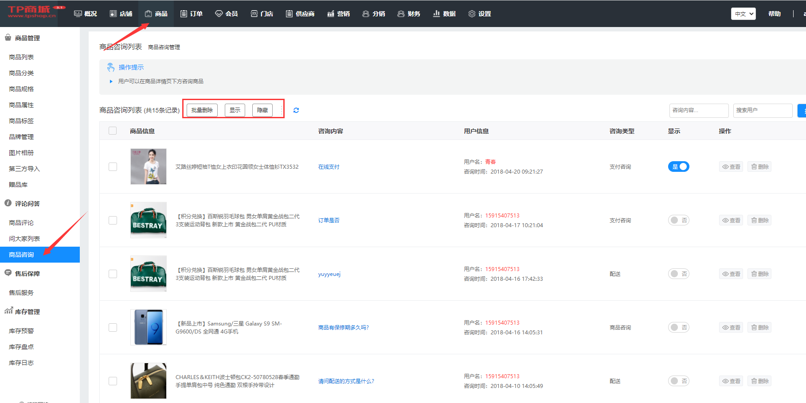Open 设置 settings in top navigation
The image size is (806, 403).
pos(480,14)
